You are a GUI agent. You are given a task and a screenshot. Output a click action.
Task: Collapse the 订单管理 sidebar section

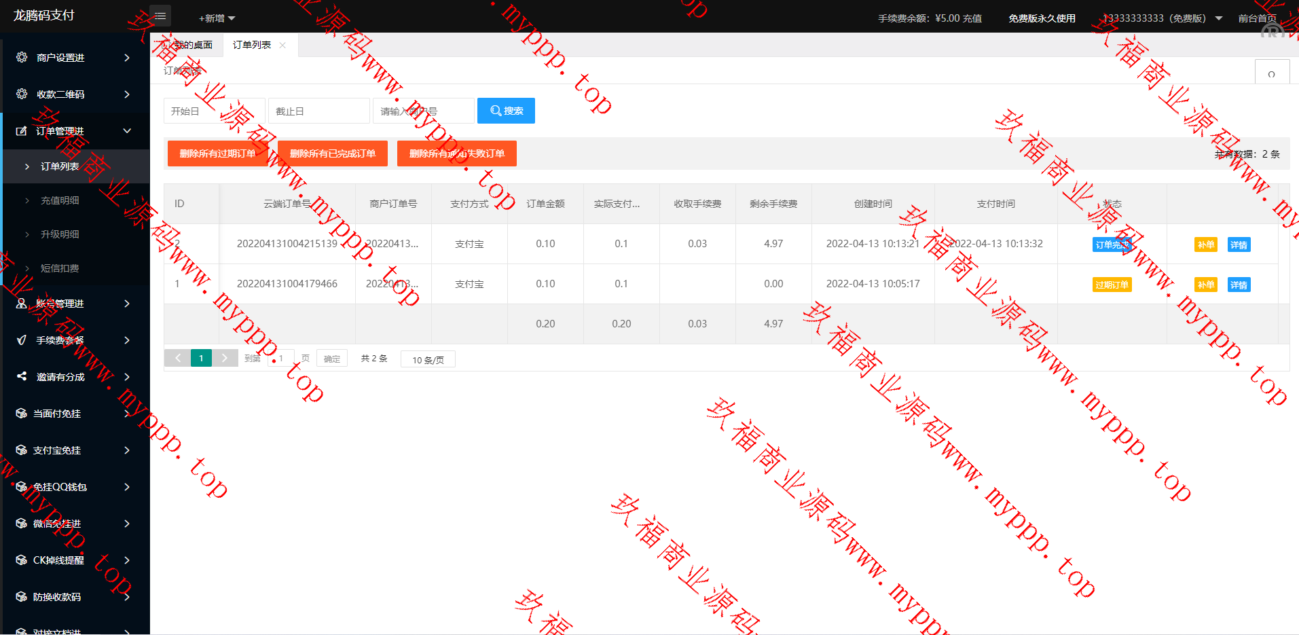point(127,131)
